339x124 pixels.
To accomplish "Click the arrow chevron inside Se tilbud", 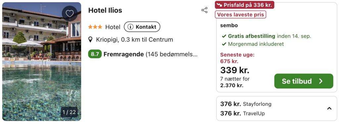I will (321, 81).
